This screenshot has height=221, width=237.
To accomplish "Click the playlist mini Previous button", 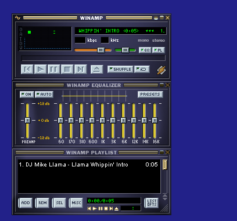I will click(x=89, y=209).
